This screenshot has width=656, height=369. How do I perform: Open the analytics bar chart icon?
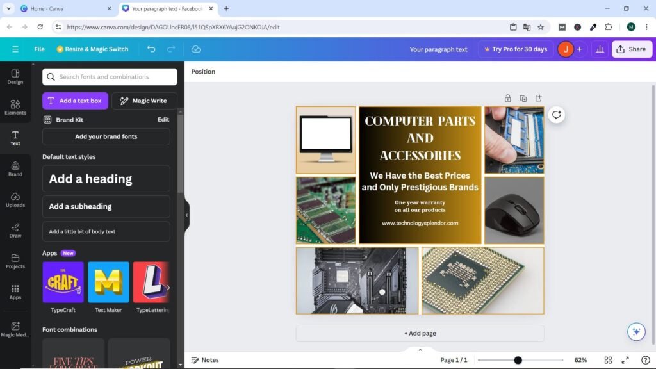tap(600, 49)
